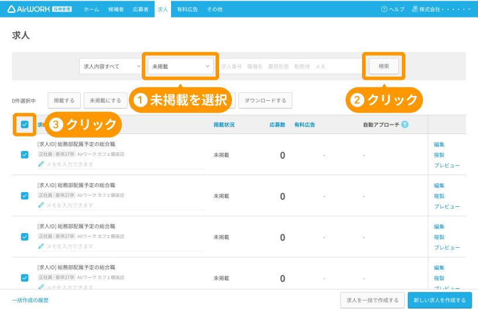
Task: Go to the ホーム tab
Action: tap(91, 9)
